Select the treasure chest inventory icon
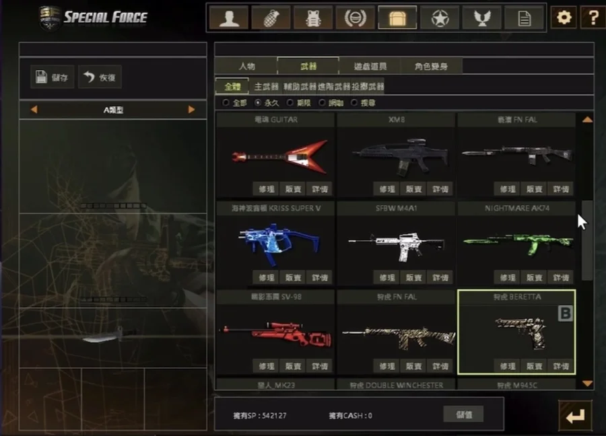606x436 pixels. click(397, 17)
